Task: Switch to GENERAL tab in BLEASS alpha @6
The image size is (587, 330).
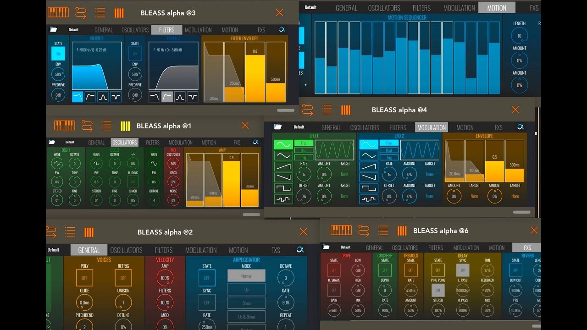Action: click(375, 247)
